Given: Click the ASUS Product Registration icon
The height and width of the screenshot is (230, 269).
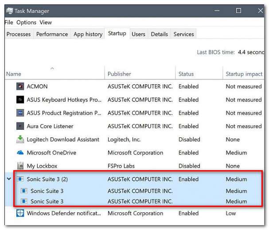Looking at the screenshot, I should tap(20, 113).
